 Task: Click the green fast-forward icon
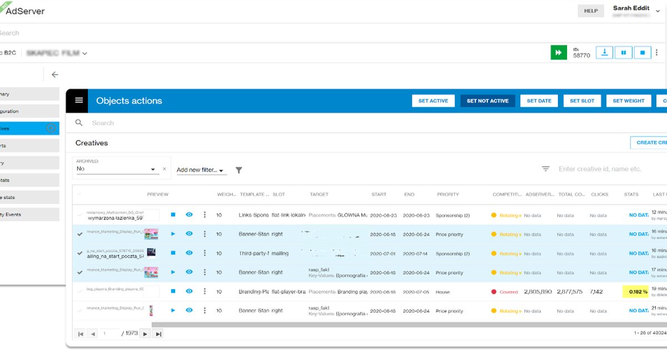pyautogui.click(x=558, y=52)
